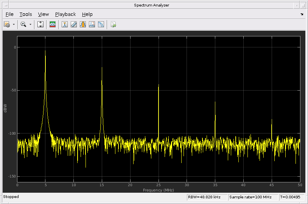Click the dock arrow in menu bar corner

tap(302, 14)
